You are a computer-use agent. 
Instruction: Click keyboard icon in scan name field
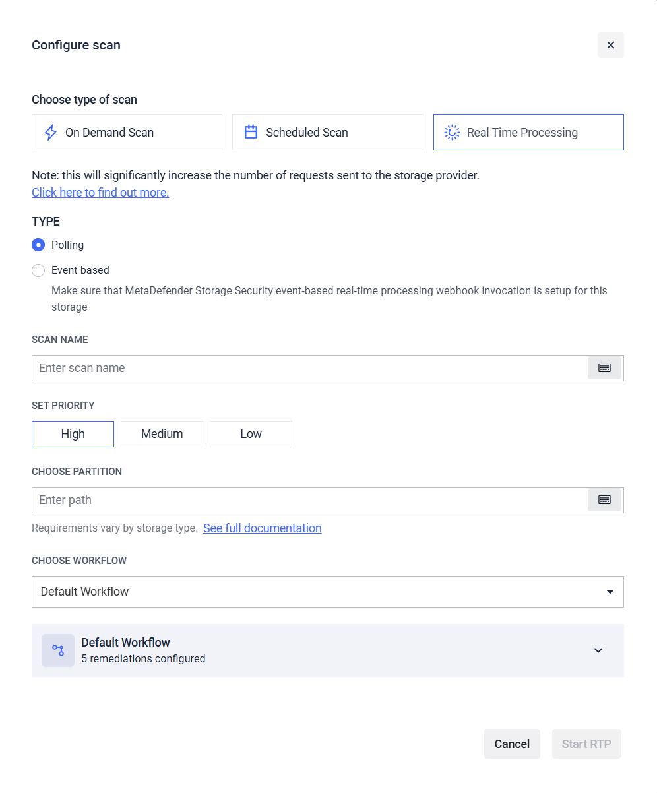[604, 368]
